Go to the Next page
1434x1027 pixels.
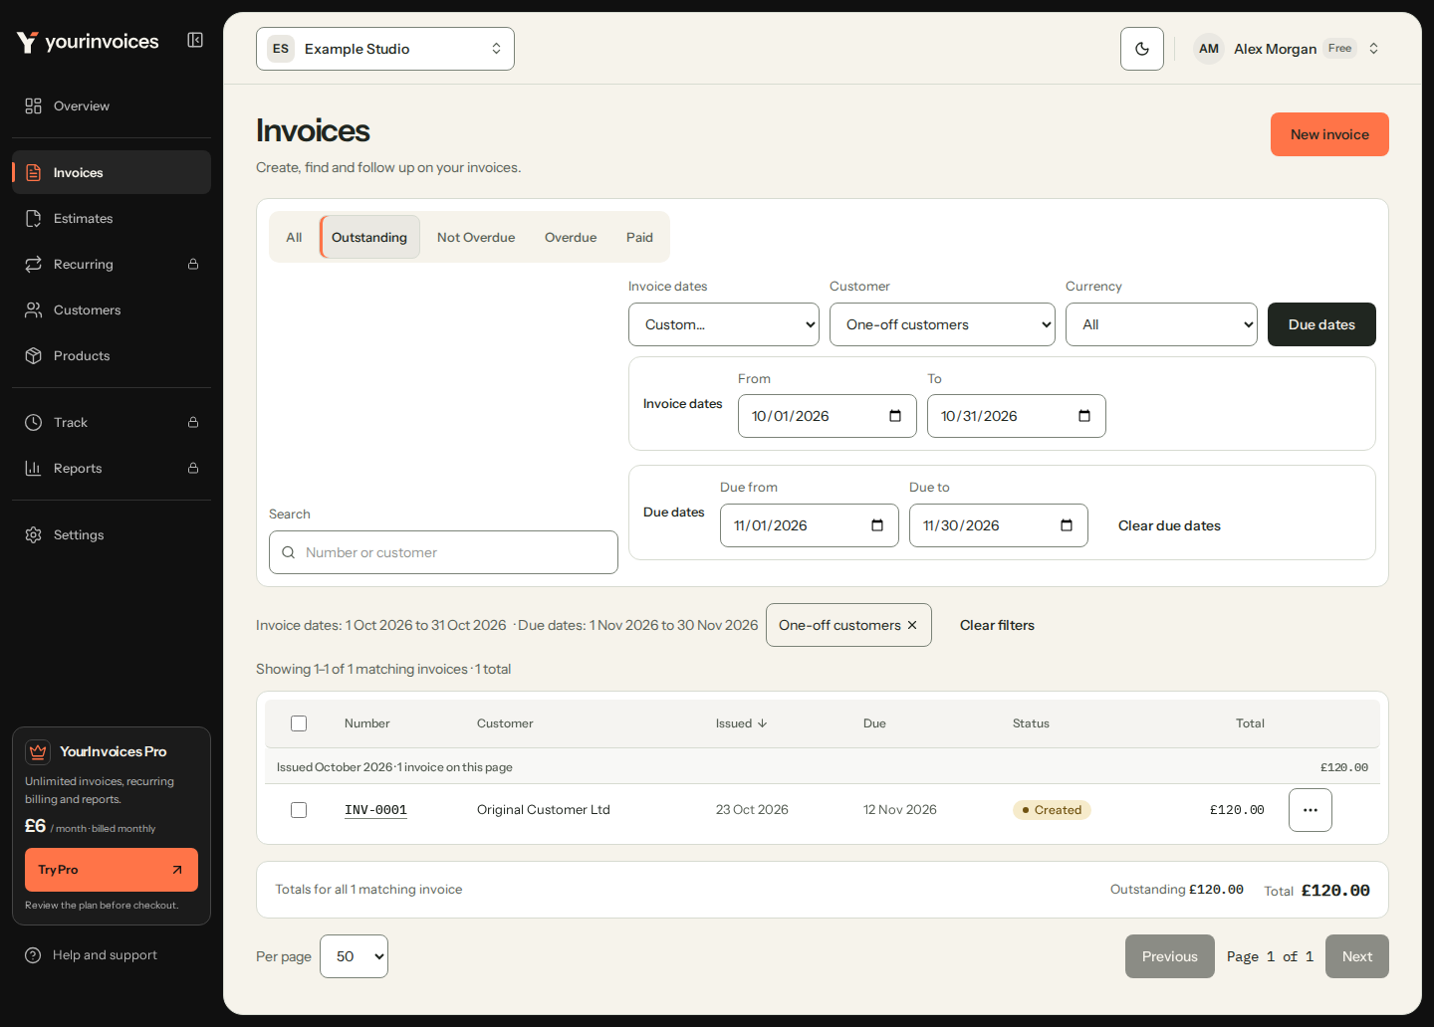[1357, 956]
